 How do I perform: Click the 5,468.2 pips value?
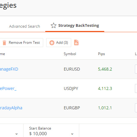coord(105,69)
